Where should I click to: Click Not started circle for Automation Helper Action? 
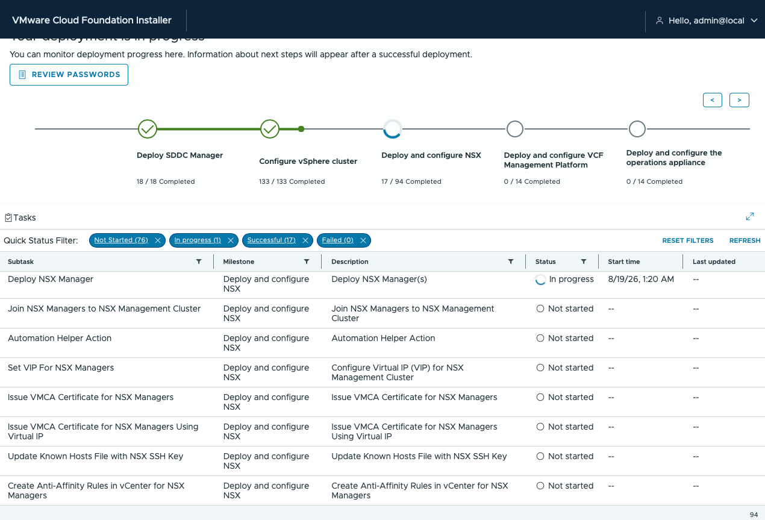(540, 338)
